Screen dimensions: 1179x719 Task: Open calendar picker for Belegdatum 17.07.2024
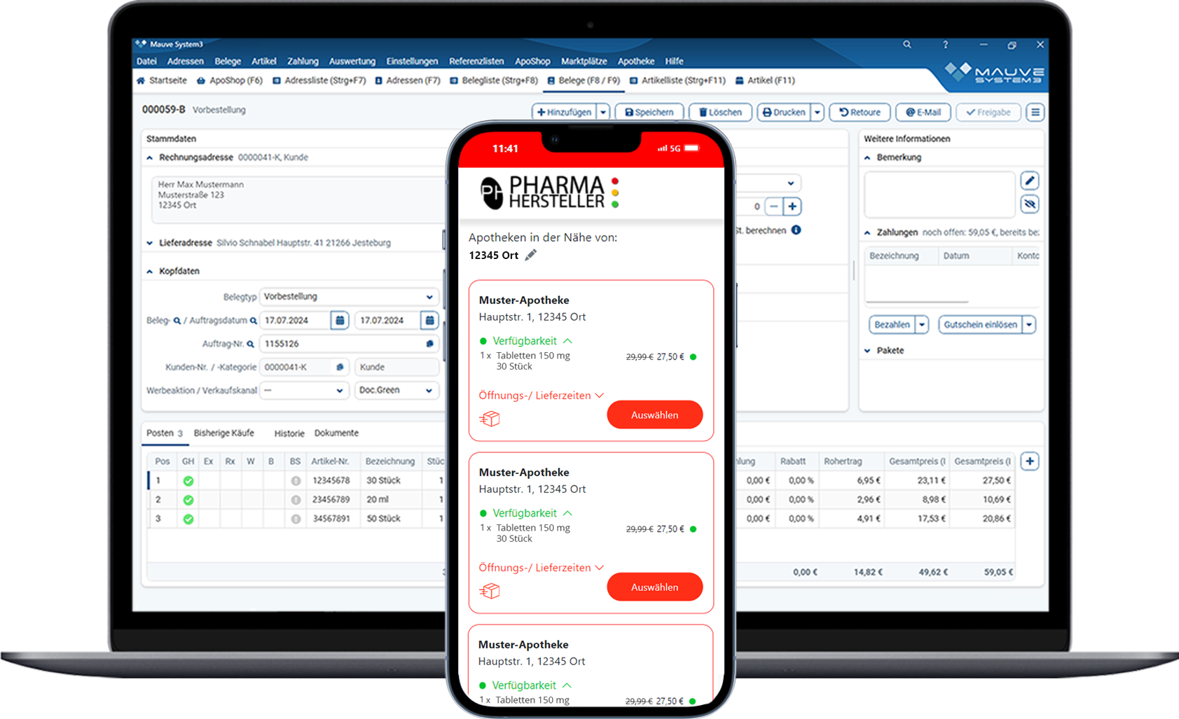tap(340, 320)
